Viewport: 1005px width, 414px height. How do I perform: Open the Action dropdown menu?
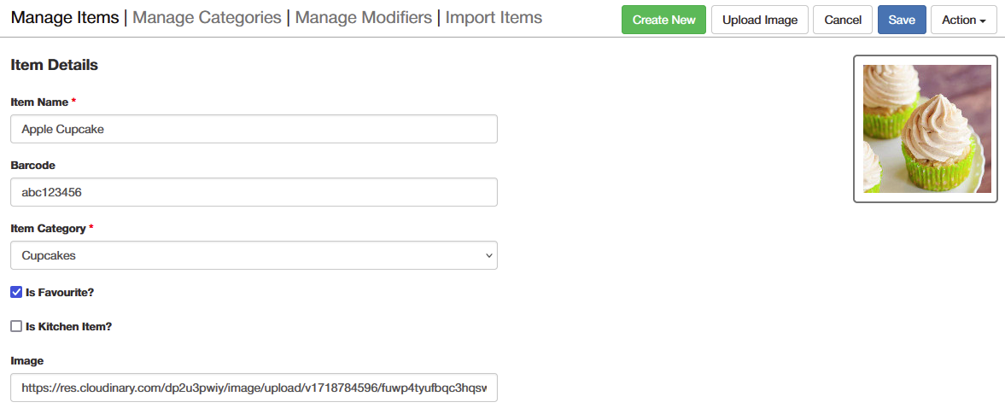[963, 20]
